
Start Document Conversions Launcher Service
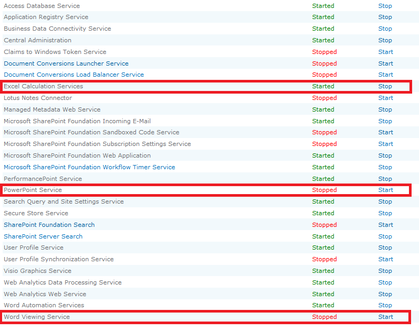coord(386,63)
